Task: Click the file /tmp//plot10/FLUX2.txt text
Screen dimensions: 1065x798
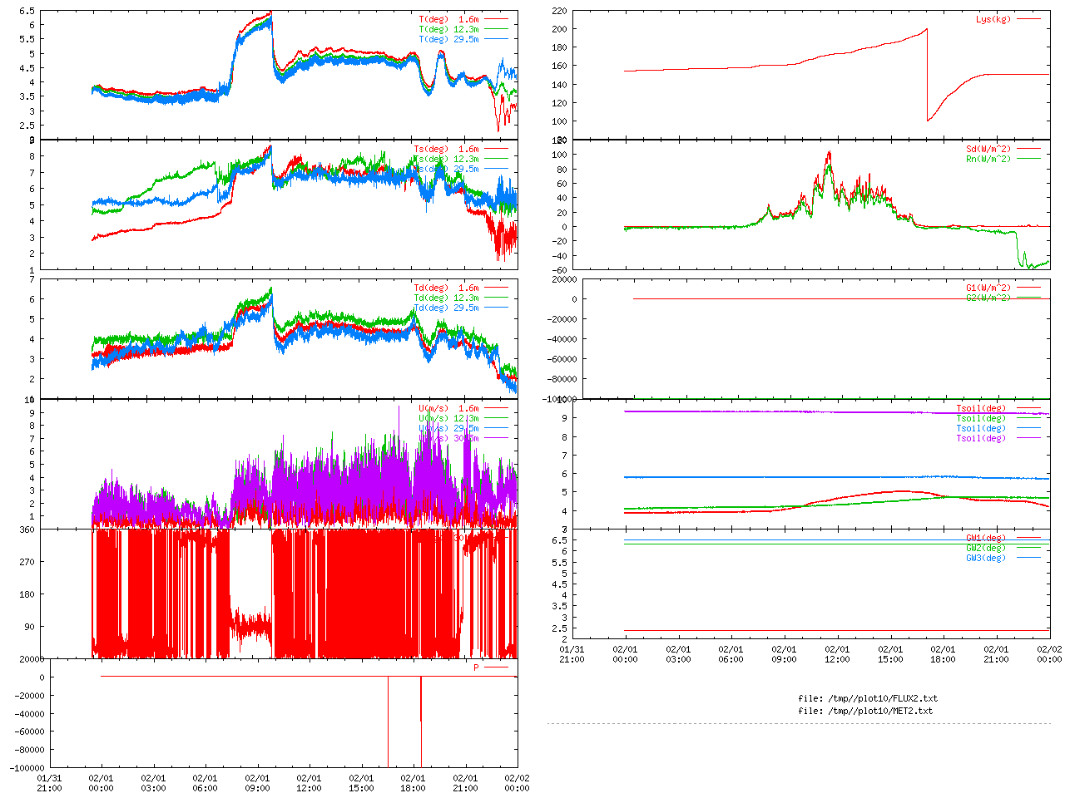Action: [x=868, y=698]
